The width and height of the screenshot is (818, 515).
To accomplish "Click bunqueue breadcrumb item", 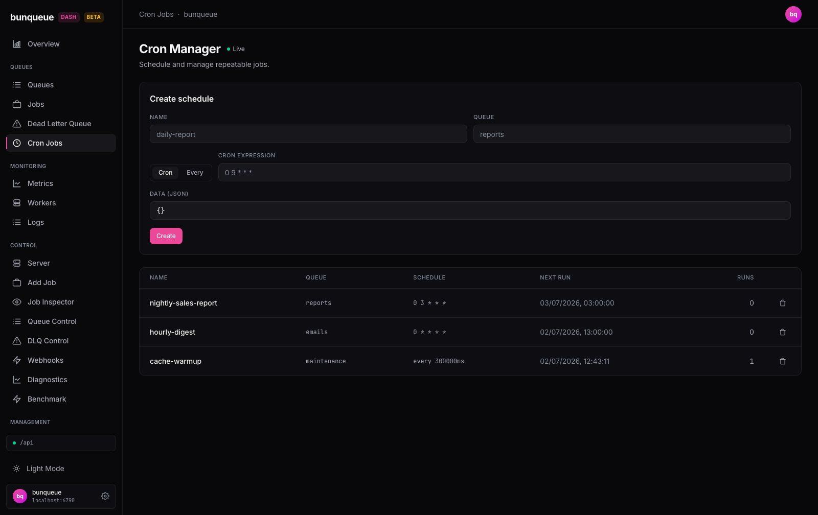I will coord(200,14).
